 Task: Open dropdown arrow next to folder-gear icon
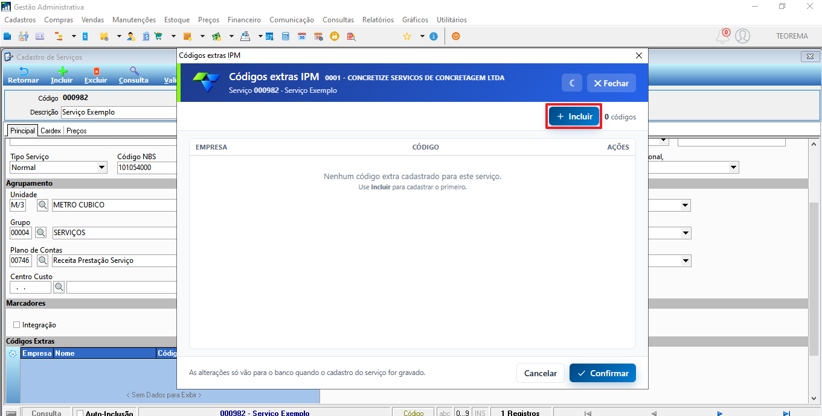click(119, 36)
